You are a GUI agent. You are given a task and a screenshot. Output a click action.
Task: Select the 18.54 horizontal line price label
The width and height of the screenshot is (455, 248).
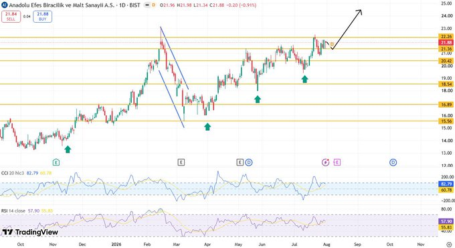pyautogui.click(x=446, y=84)
